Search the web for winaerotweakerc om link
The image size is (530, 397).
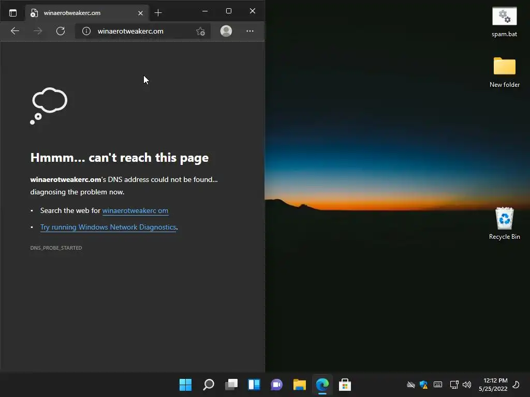point(135,211)
